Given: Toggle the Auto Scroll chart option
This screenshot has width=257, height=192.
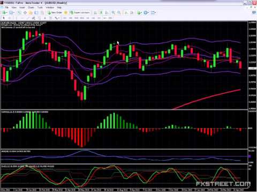Looking at the screenshot, I should [126, 13].
